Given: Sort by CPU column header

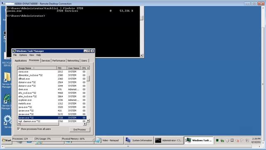Looking at the screenshot, I should tap(84, 68).
